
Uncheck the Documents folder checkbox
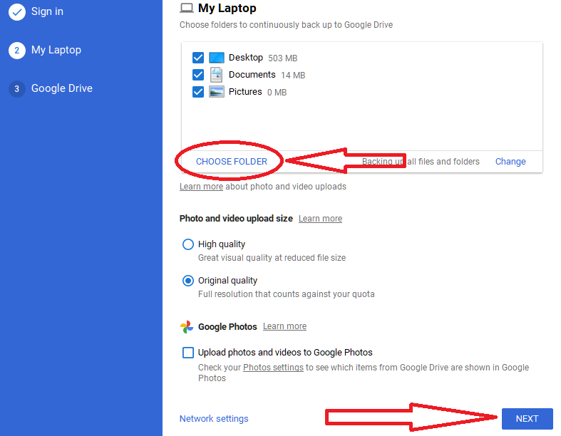click(x=198, y=75)
